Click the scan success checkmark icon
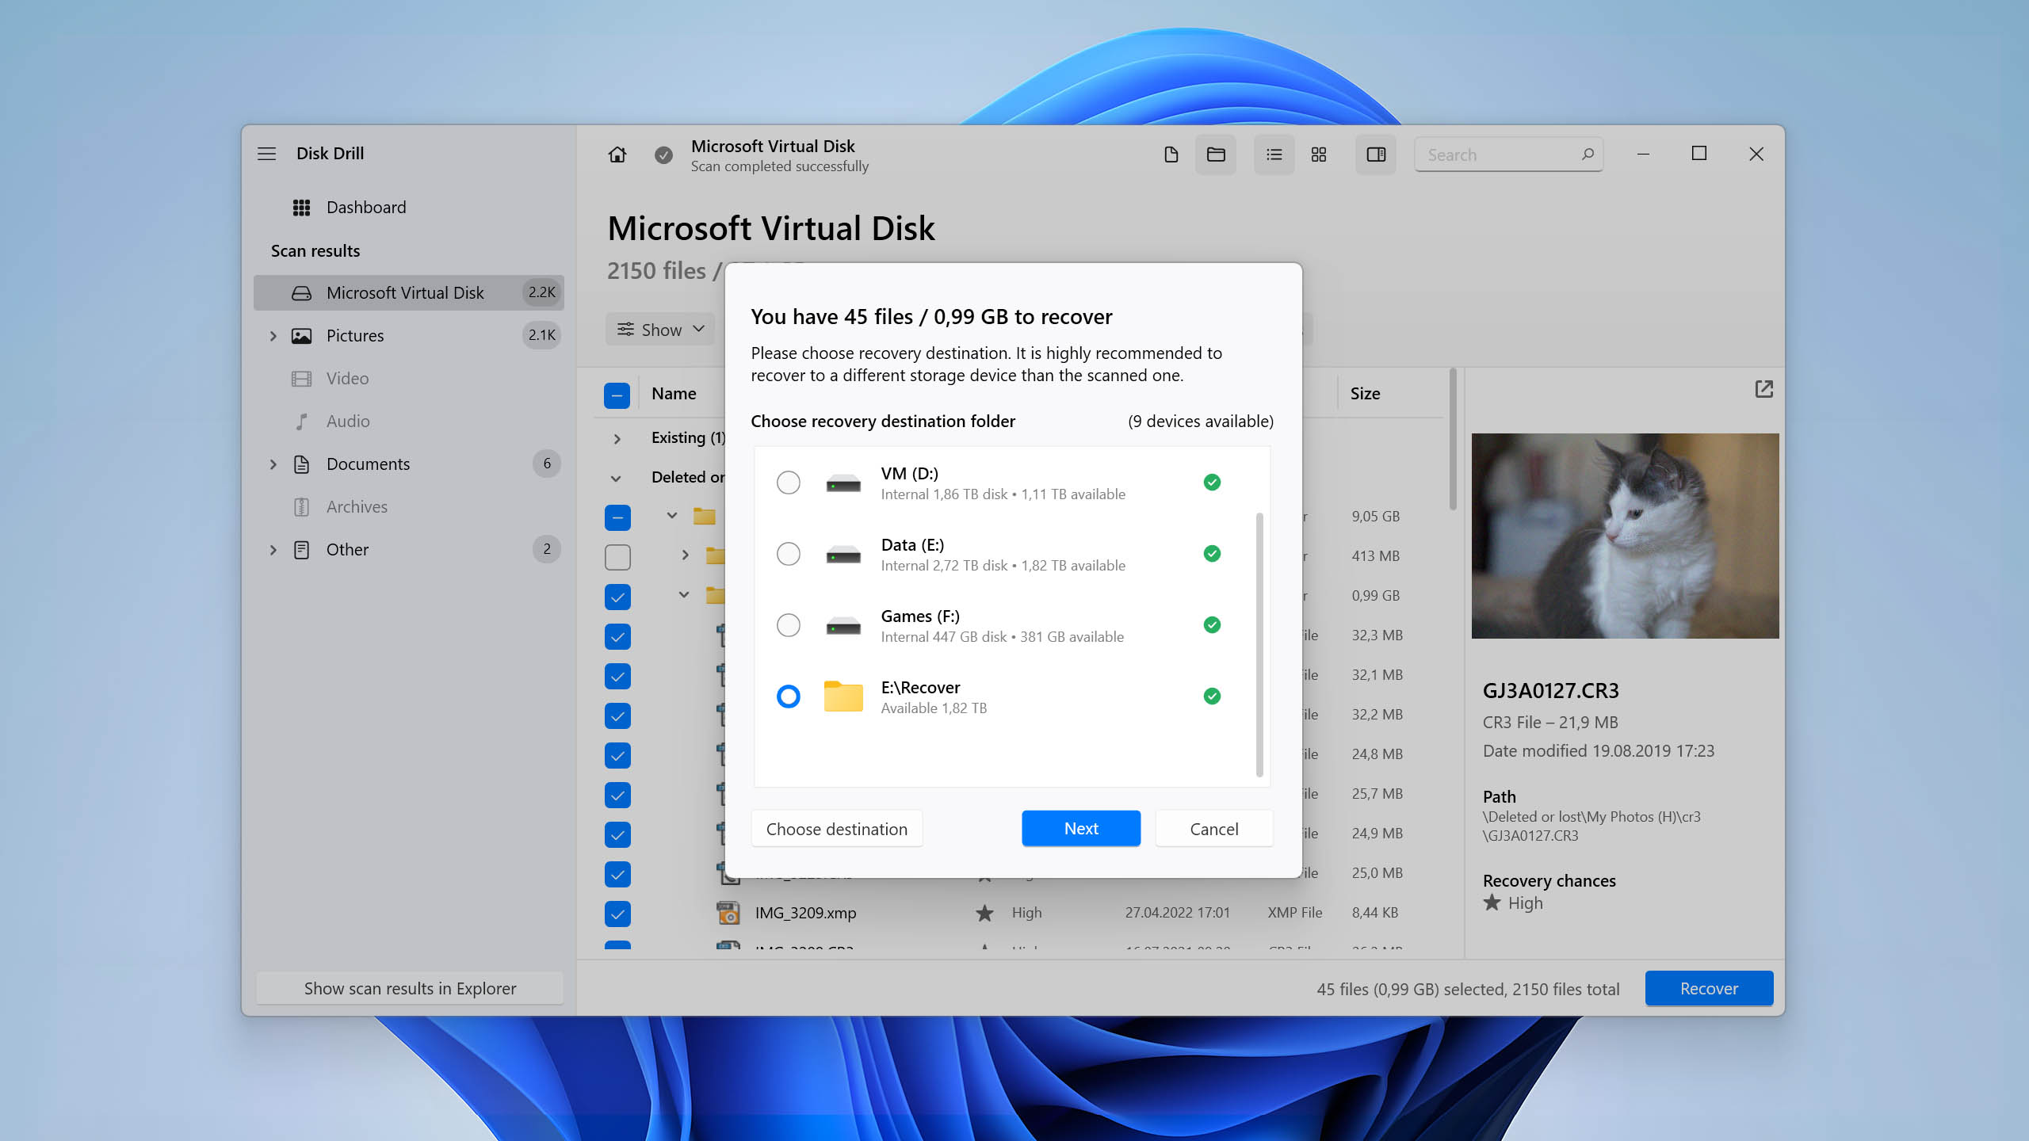This screenshot has width=2029, height=1141. click(x=663, y=155)
